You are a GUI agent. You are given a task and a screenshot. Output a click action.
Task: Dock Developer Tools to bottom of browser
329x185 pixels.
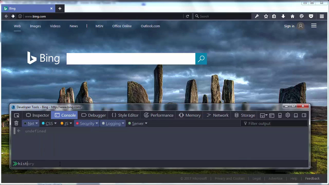coord(296,115)
